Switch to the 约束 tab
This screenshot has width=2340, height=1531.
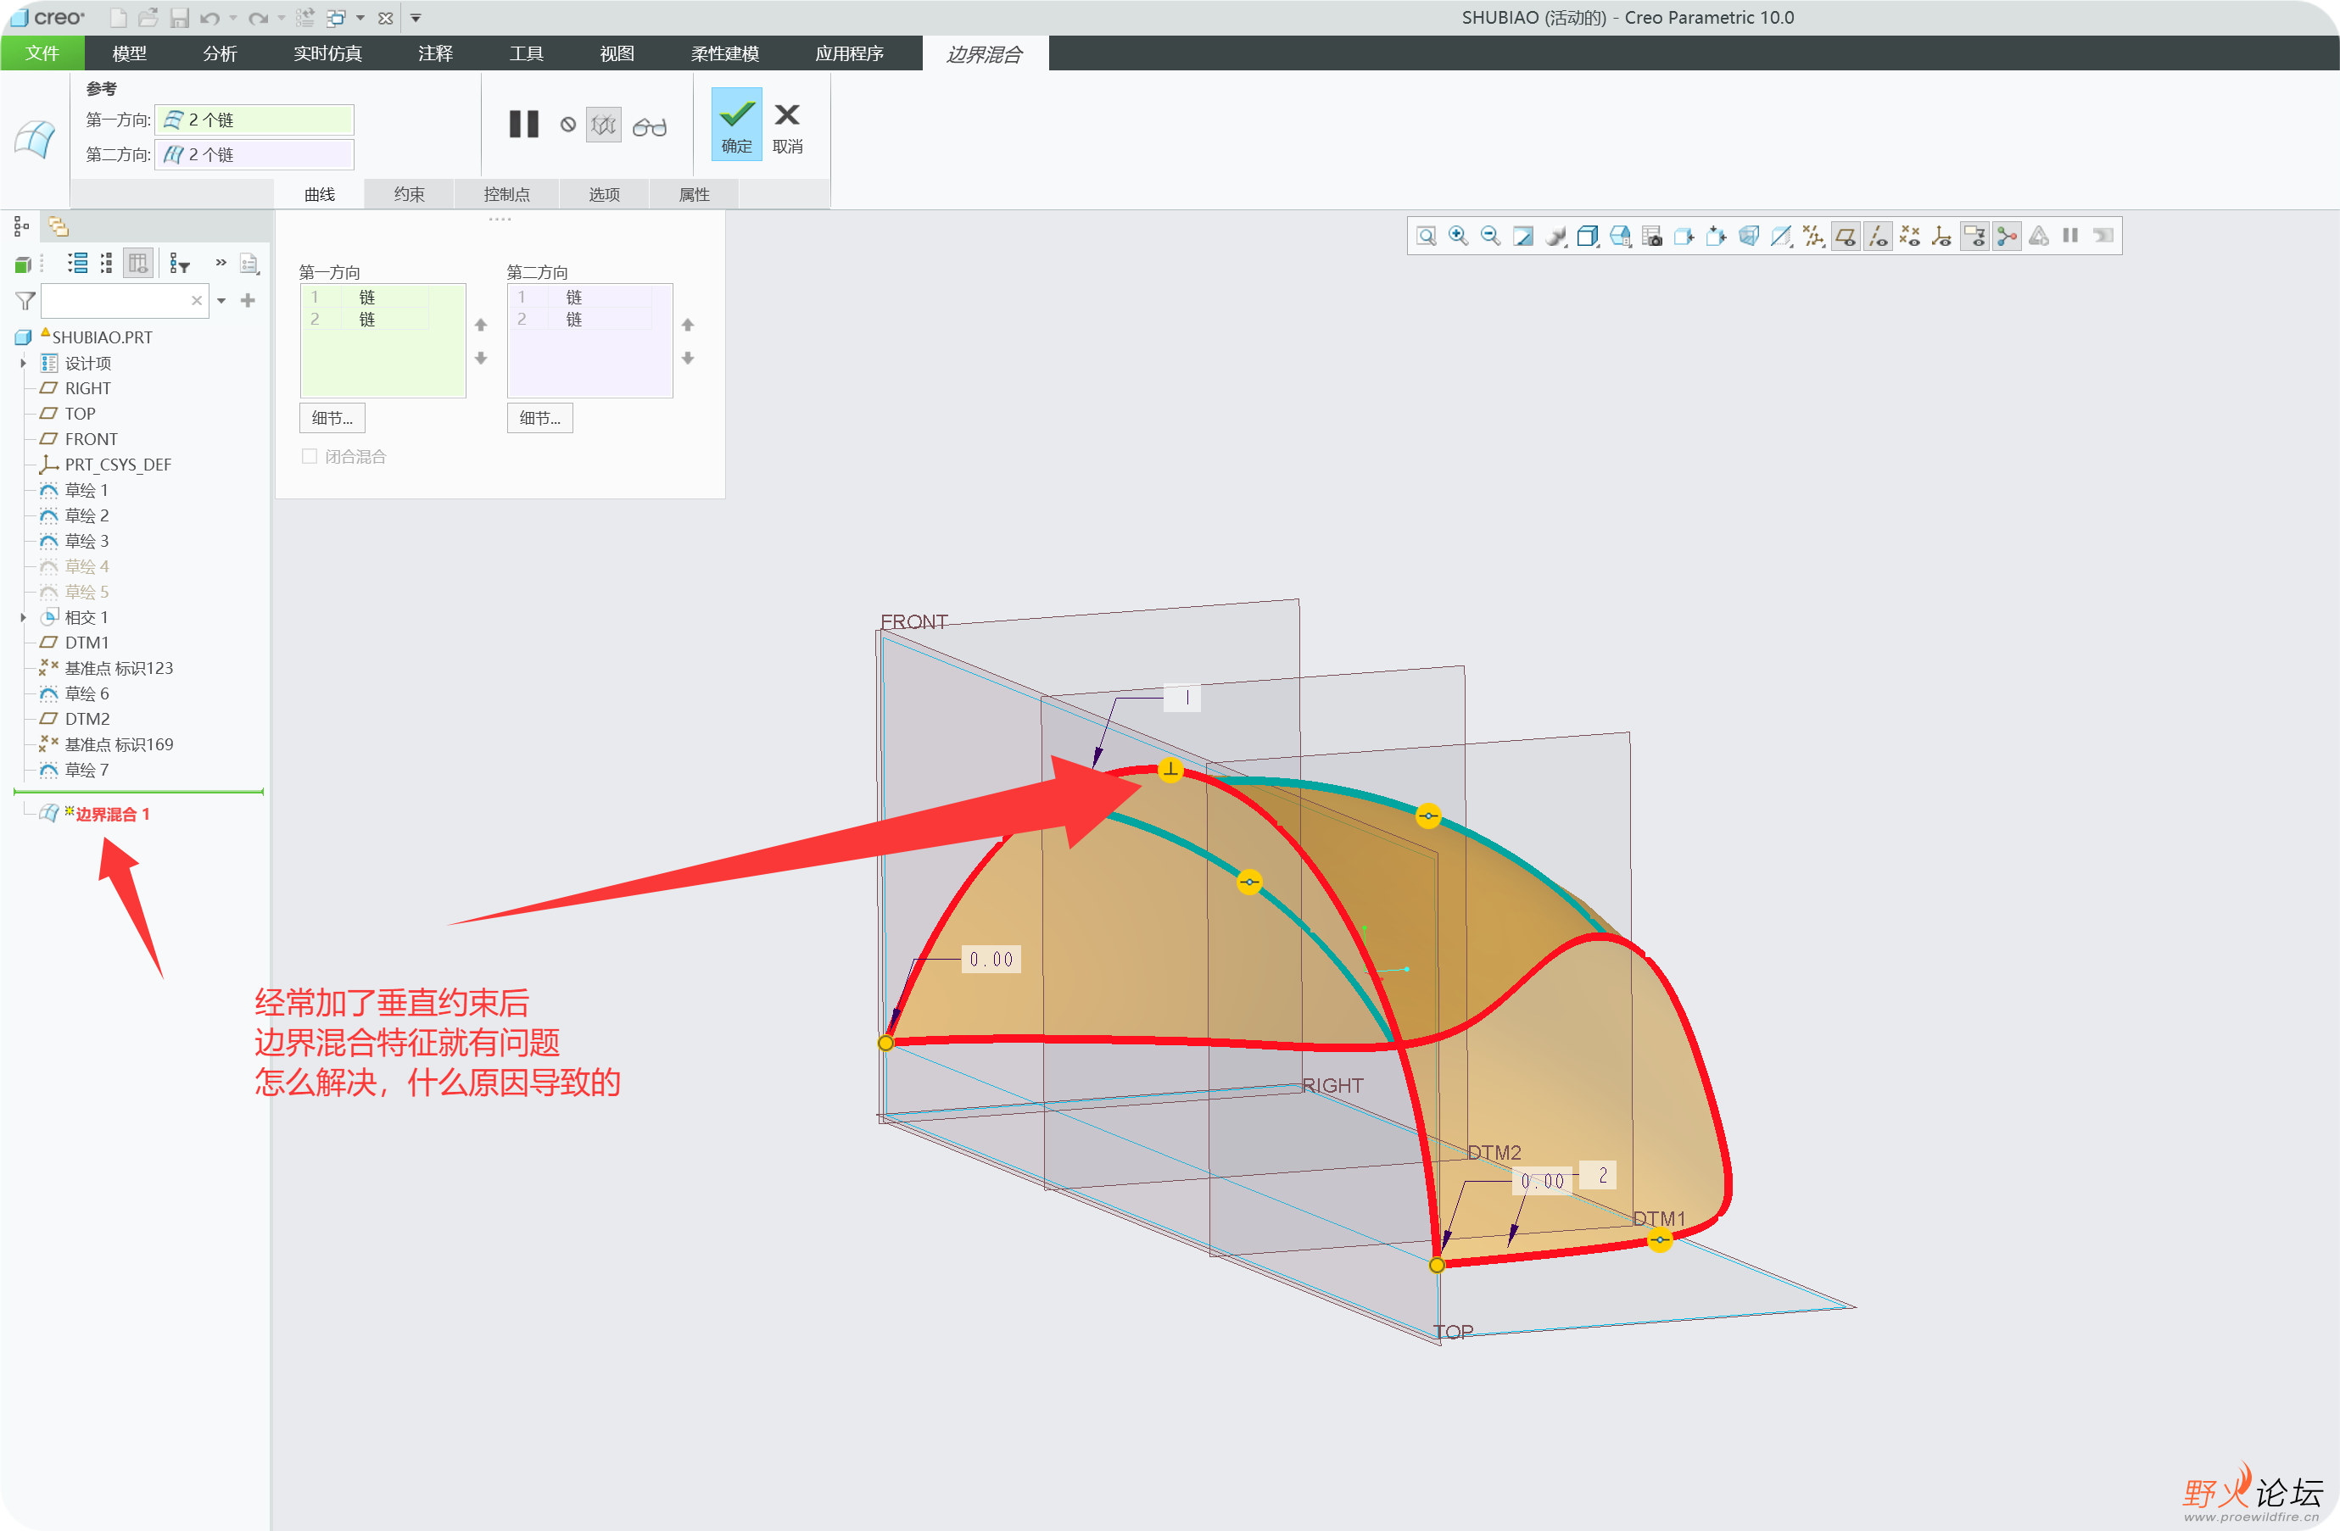point(409,195)
